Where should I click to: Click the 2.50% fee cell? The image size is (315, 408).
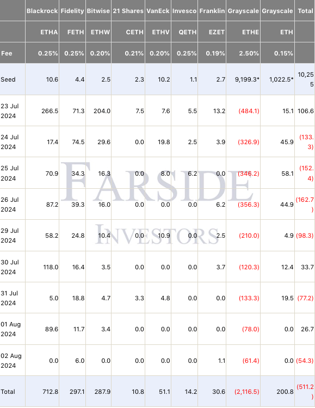tap(249, 53)
